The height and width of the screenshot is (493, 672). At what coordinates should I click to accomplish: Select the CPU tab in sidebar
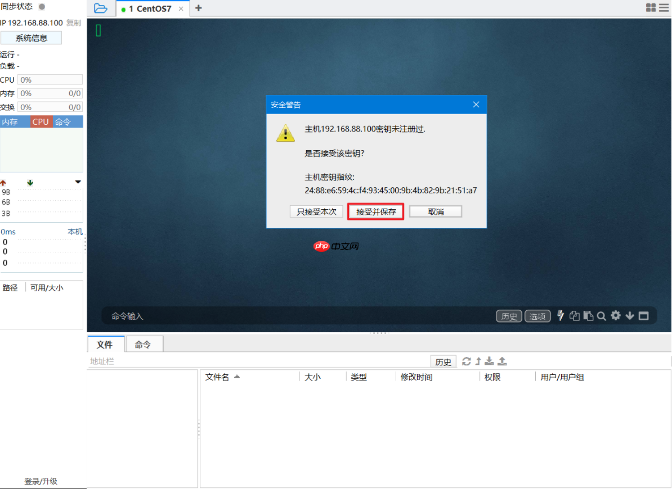click(40, 121)
